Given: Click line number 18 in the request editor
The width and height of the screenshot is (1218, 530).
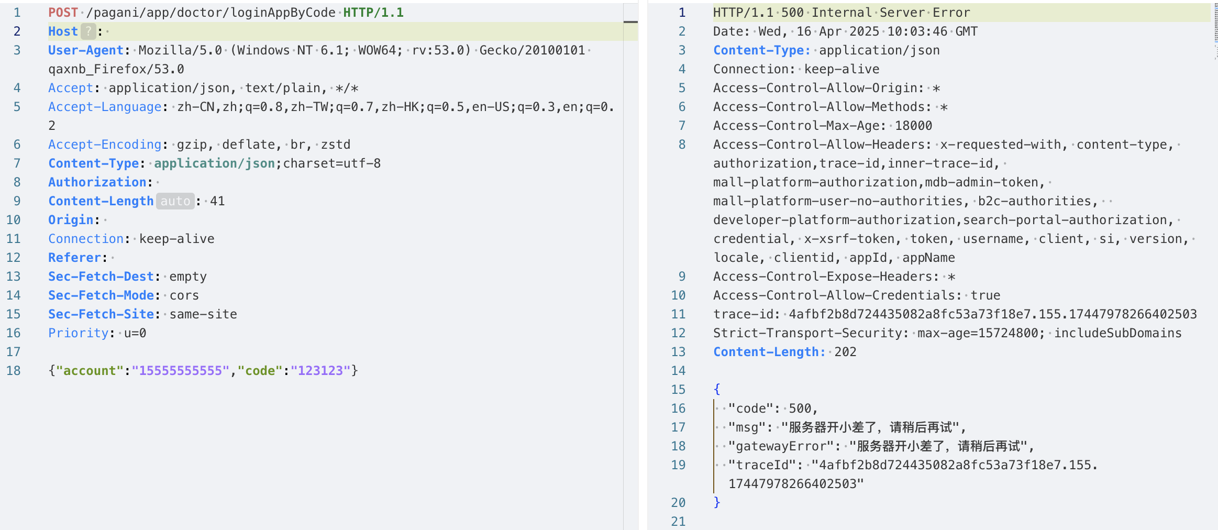Looking at the screenshot, I should (x=14, y=371).
